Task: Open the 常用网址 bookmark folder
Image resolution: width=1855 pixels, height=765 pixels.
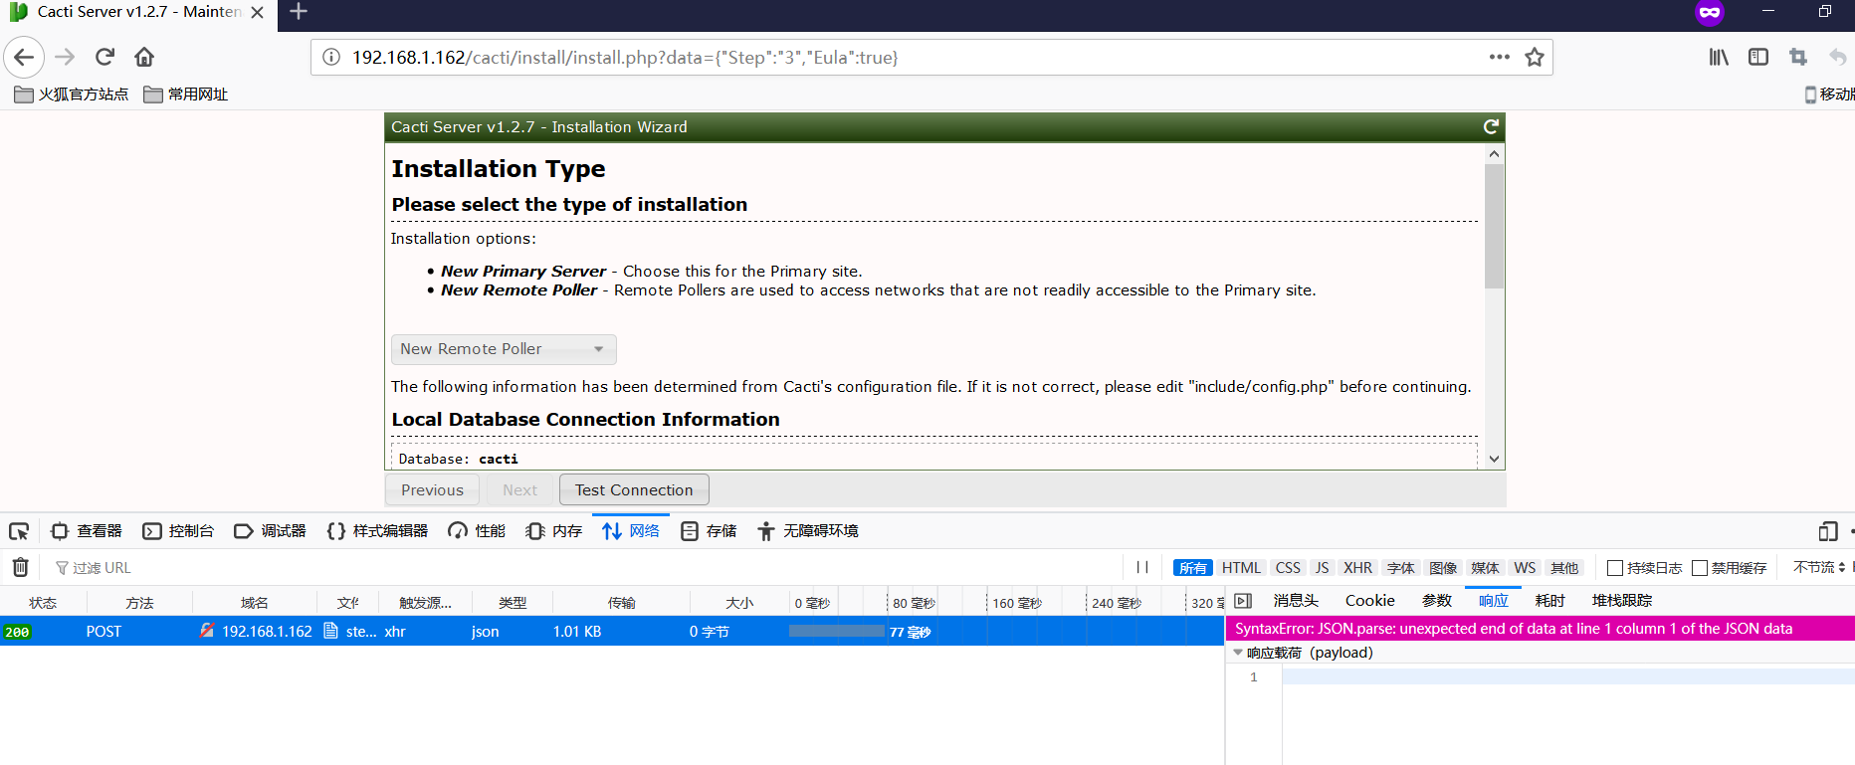Action: (x=186, y=95)
